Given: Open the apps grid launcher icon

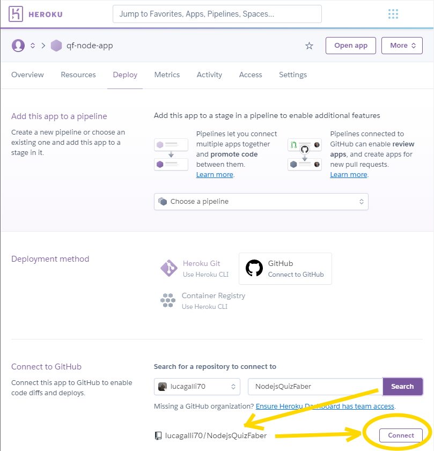Looking at the screenshot, I should (x=393, y=14).
